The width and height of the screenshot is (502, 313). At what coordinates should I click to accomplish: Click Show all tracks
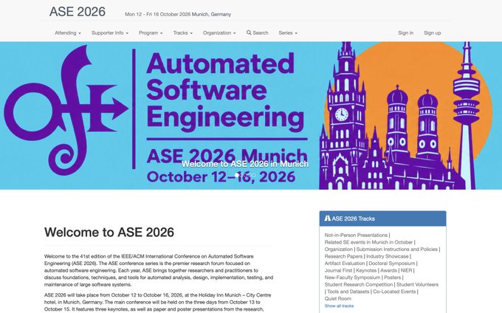339,306
